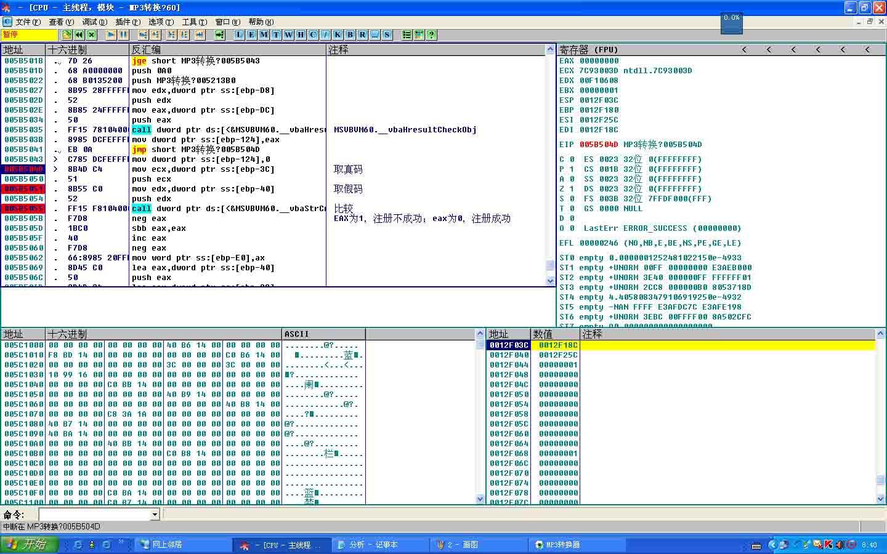
Task: Open the 文件 menu
Action: [x=28, y=22]
